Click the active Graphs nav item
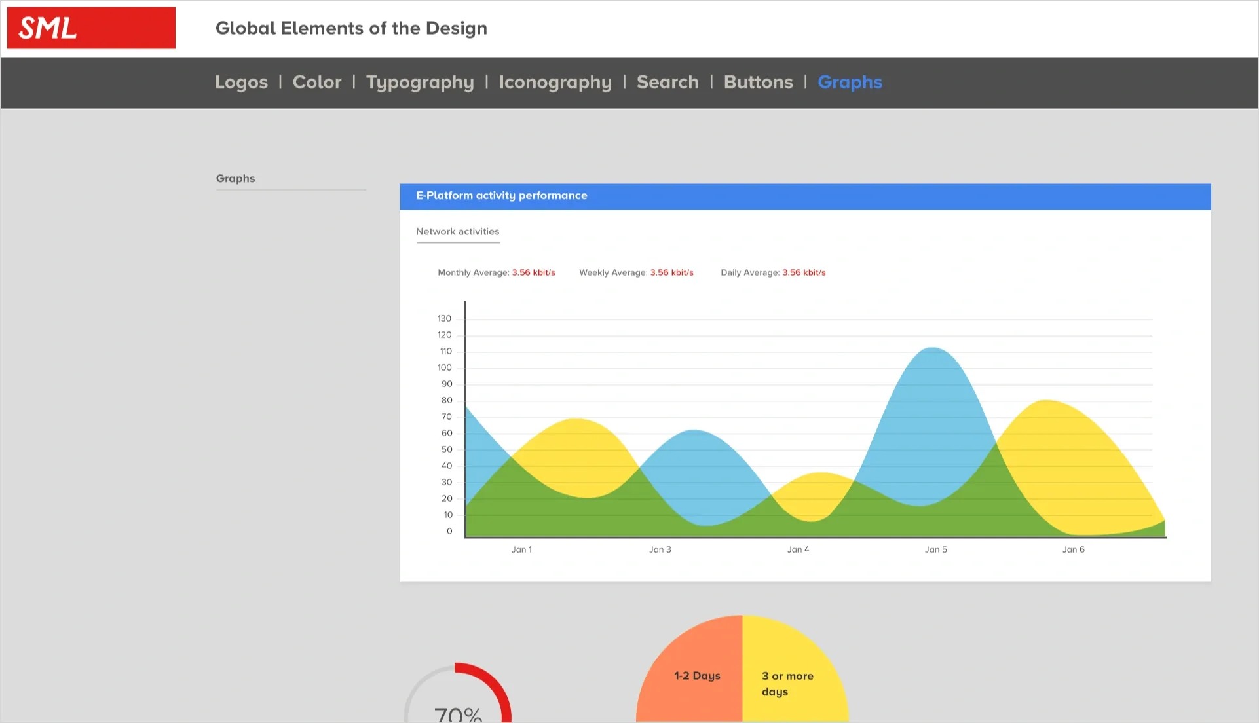 tap(850, 83)
